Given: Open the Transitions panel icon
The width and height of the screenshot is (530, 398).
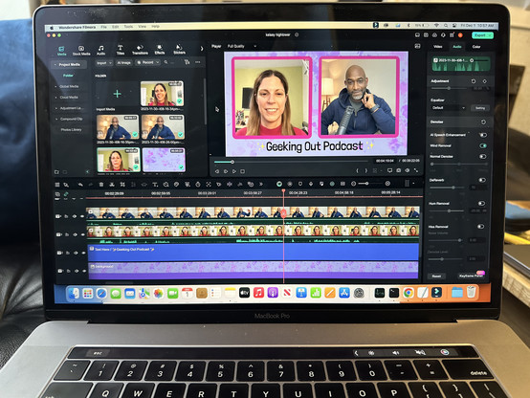Looking at the screenshot, I should tap(140, 50).
